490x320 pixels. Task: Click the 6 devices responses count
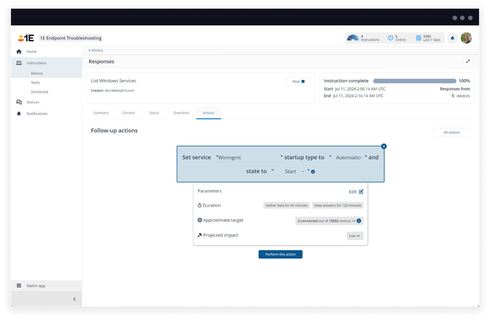pos(461,96)
